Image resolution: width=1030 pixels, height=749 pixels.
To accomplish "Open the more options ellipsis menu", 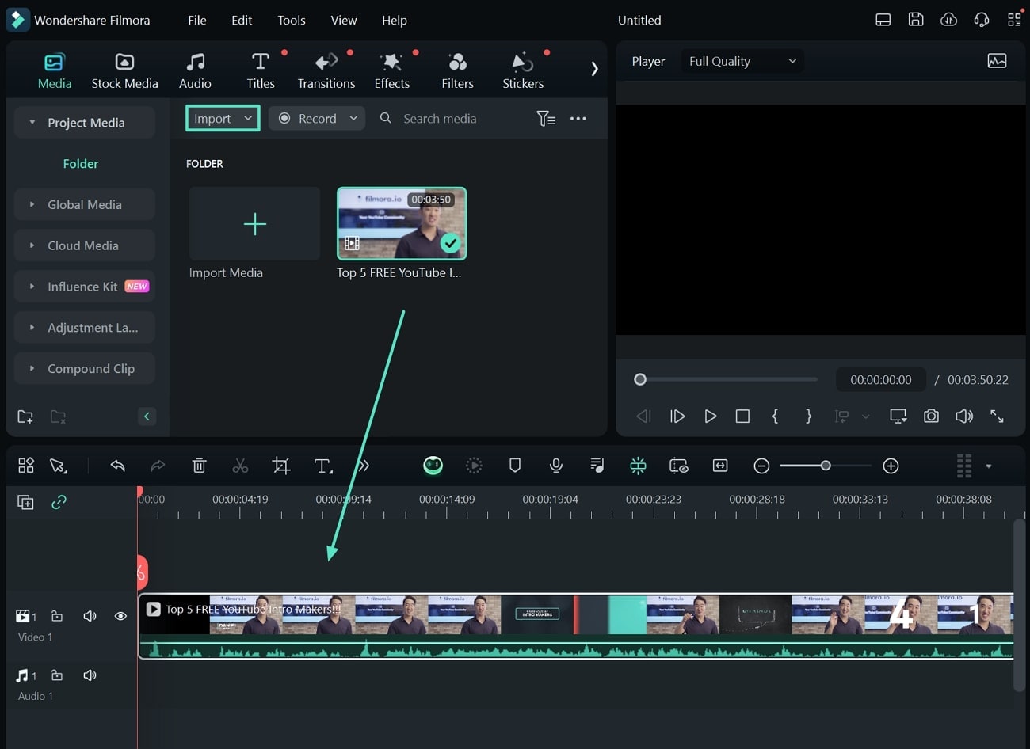I will [x=578, y=118].
